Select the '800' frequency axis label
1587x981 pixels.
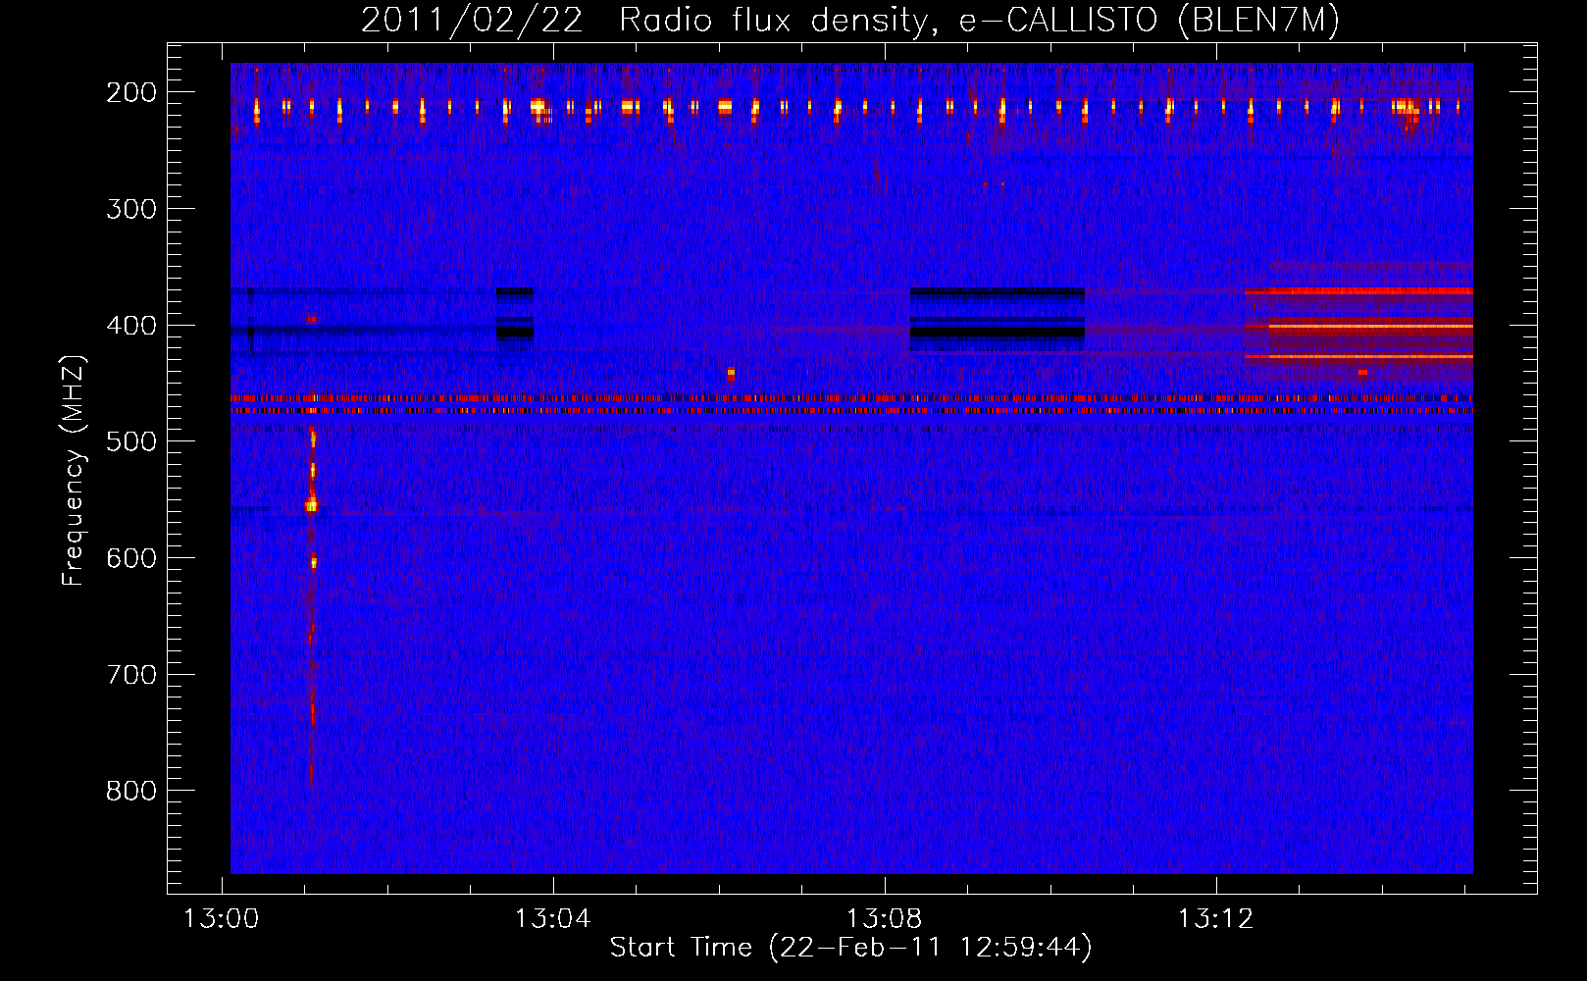tap(131, 791)
